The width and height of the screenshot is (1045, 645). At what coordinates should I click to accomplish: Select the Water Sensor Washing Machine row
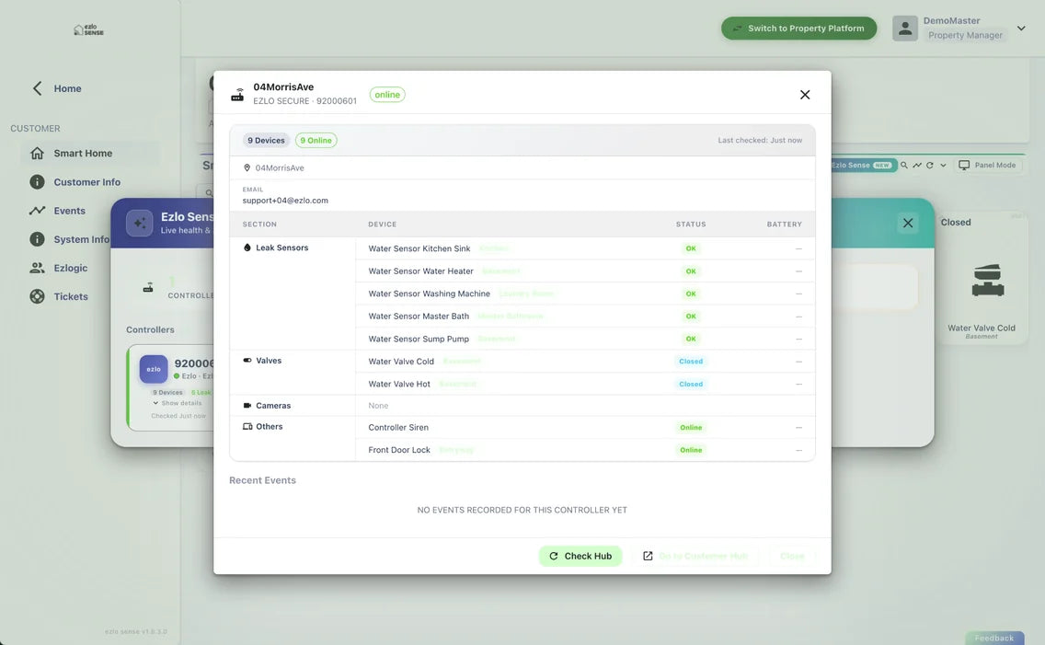click(x=585, y=294)
